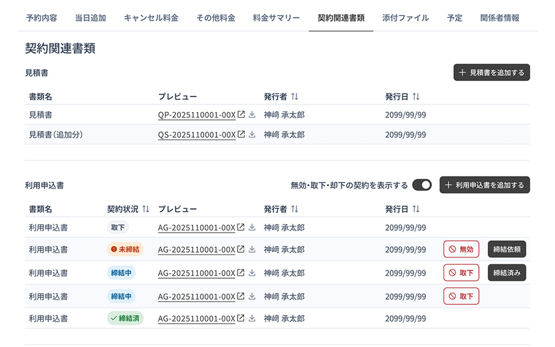Go to キャンセル料金 tab
Screen dimensions: 555x347
point(151,18)
